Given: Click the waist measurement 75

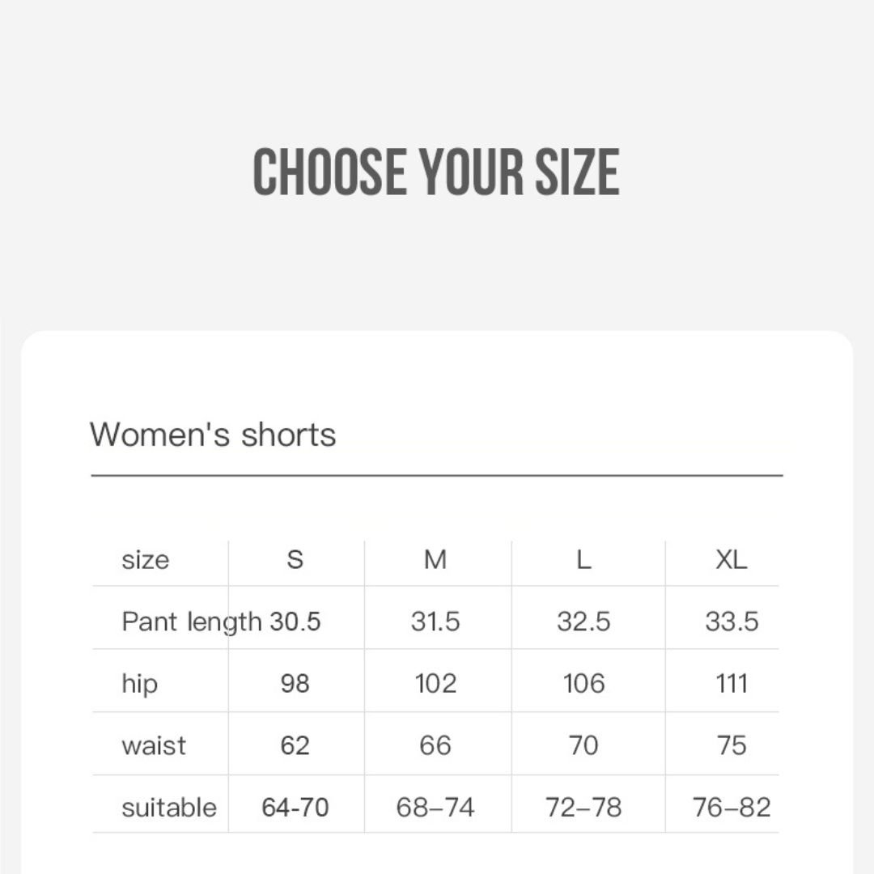Looking at the screenshot, I should pos(732,745).
